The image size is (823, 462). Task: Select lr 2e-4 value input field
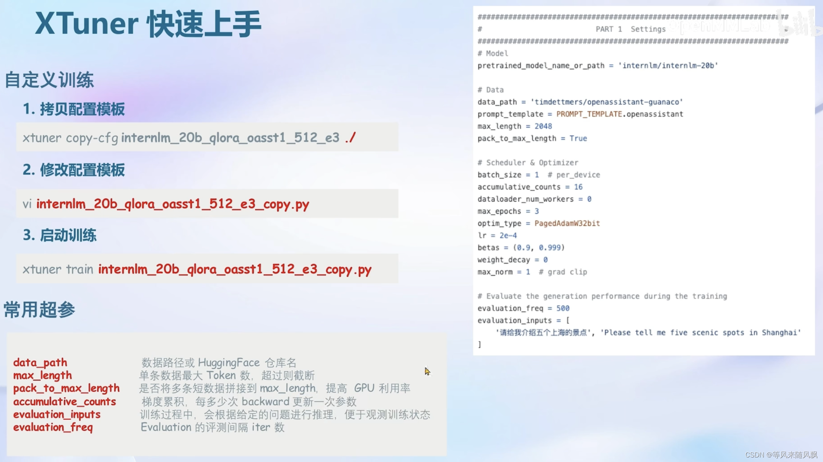(508, 235)
